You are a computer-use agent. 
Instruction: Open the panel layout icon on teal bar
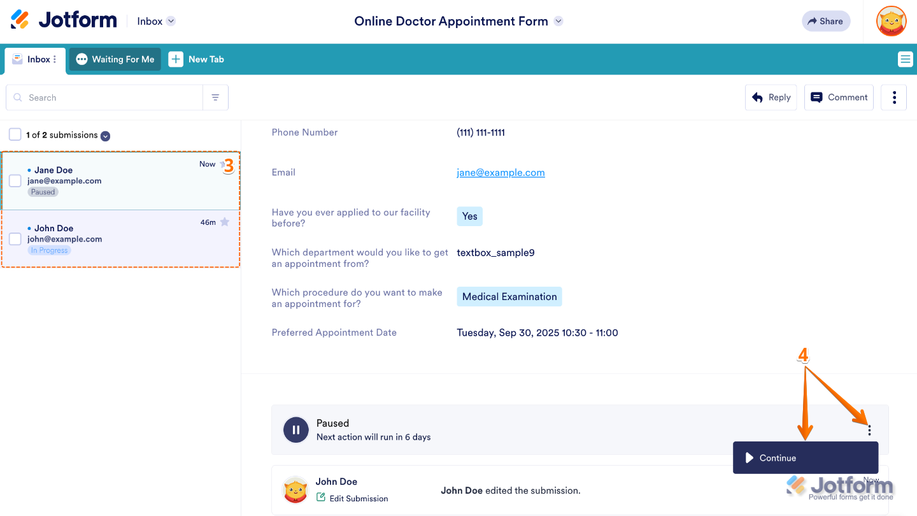pyautogui.click(x=905, y=59)
